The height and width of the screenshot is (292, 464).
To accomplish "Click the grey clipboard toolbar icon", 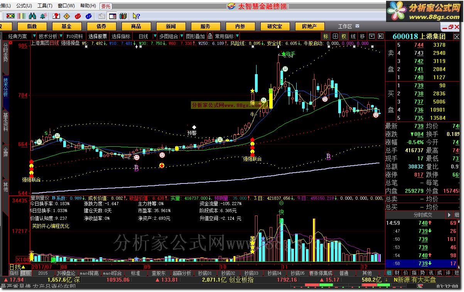I will [x=101, y=16].
